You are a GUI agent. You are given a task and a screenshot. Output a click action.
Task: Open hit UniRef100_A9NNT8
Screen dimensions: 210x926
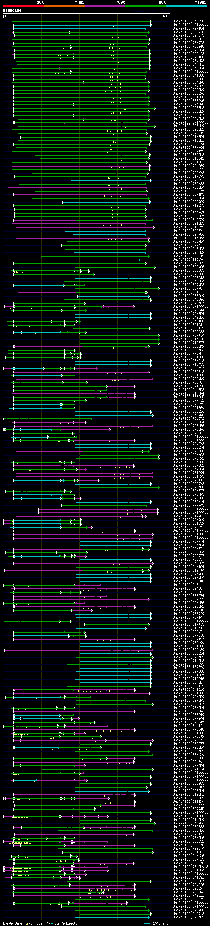pos(188,32)
